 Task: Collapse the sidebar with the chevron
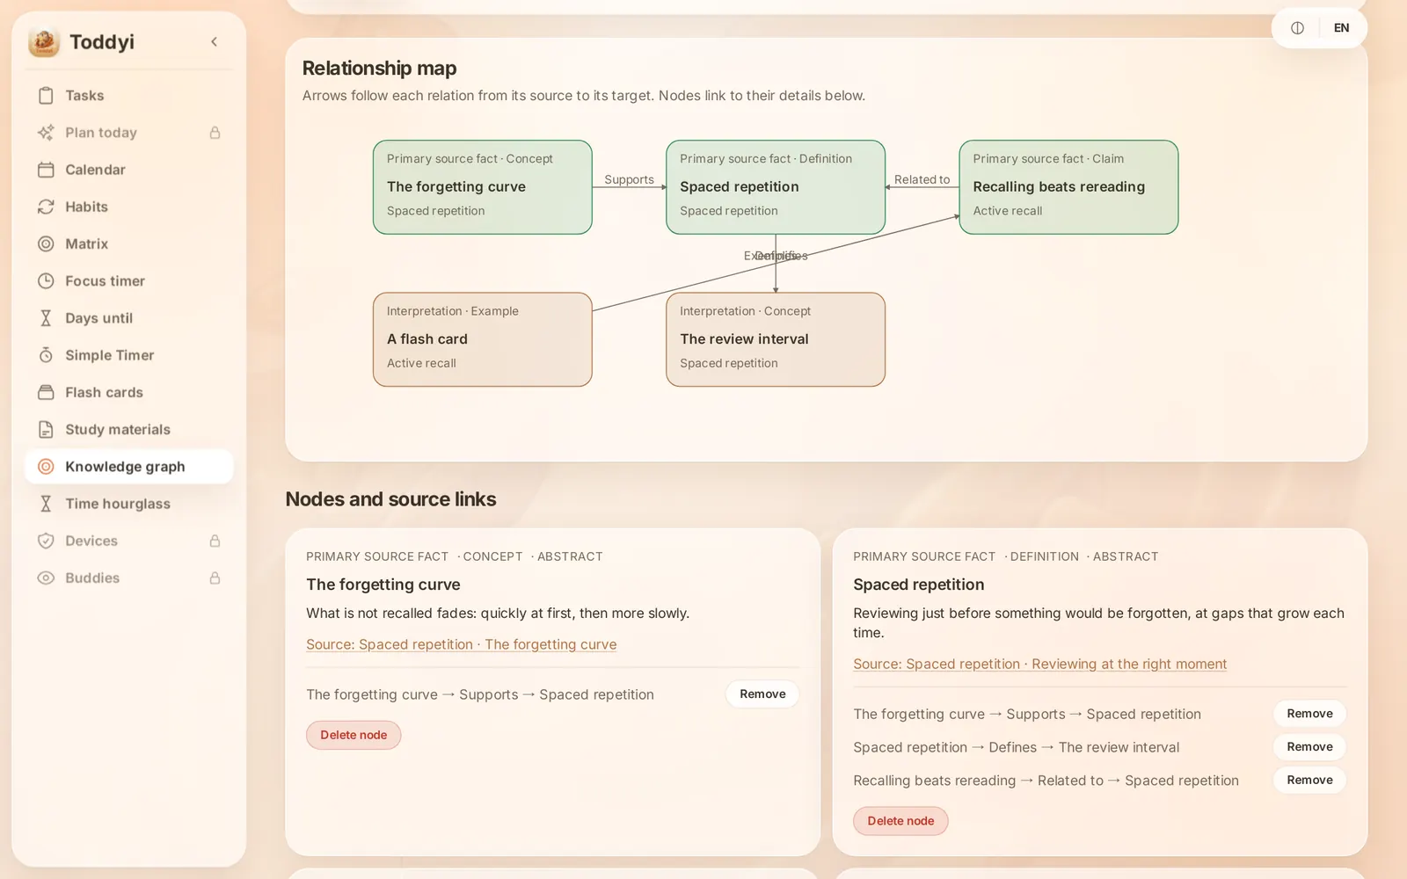214,41
